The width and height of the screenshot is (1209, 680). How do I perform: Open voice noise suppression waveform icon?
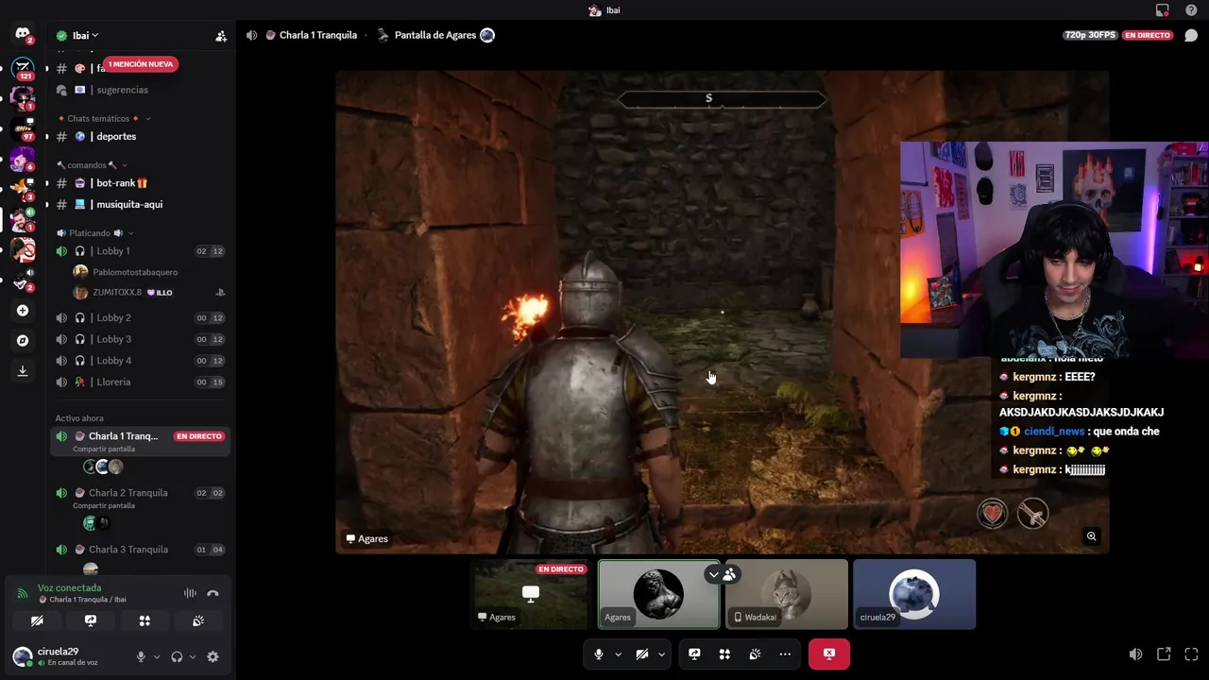190,593
